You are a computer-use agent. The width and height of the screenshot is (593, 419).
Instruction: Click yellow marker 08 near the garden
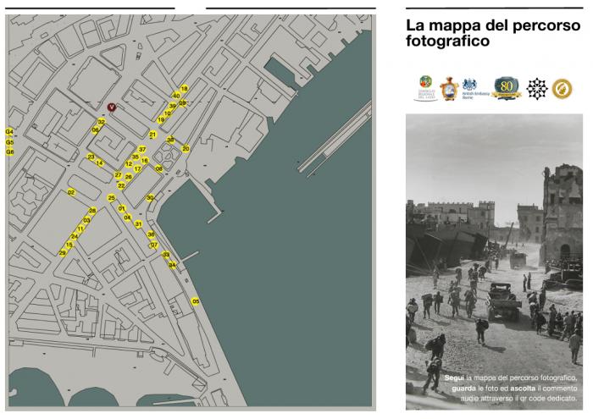tap(159, 168)
